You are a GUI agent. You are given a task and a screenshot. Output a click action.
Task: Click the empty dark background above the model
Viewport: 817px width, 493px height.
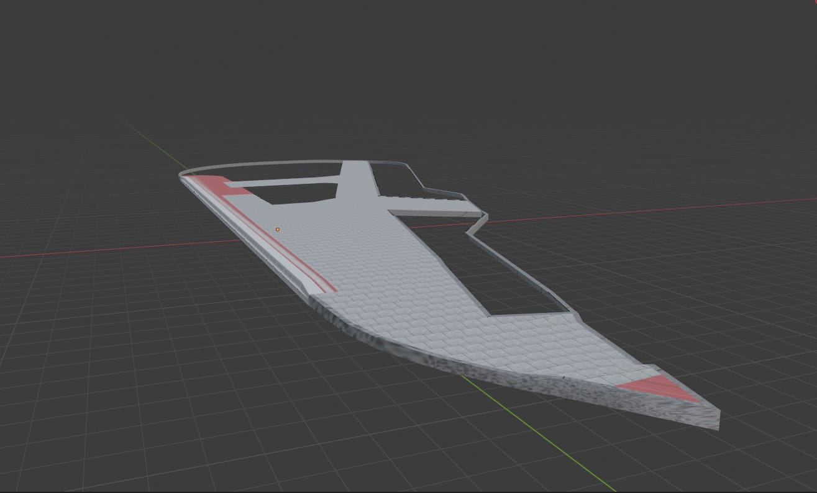[404, 62]
